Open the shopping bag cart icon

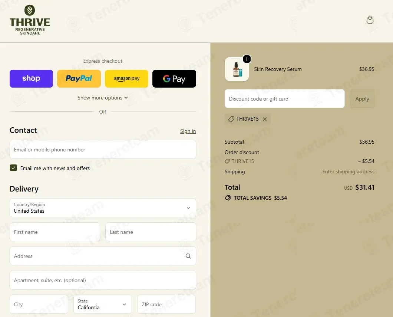click(x=370, y=20)
